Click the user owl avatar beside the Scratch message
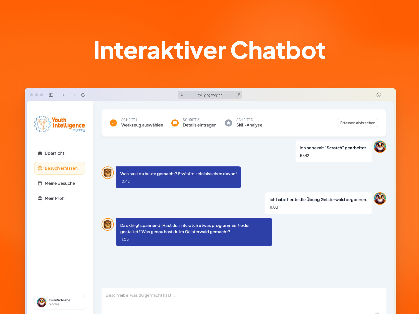 380,147
